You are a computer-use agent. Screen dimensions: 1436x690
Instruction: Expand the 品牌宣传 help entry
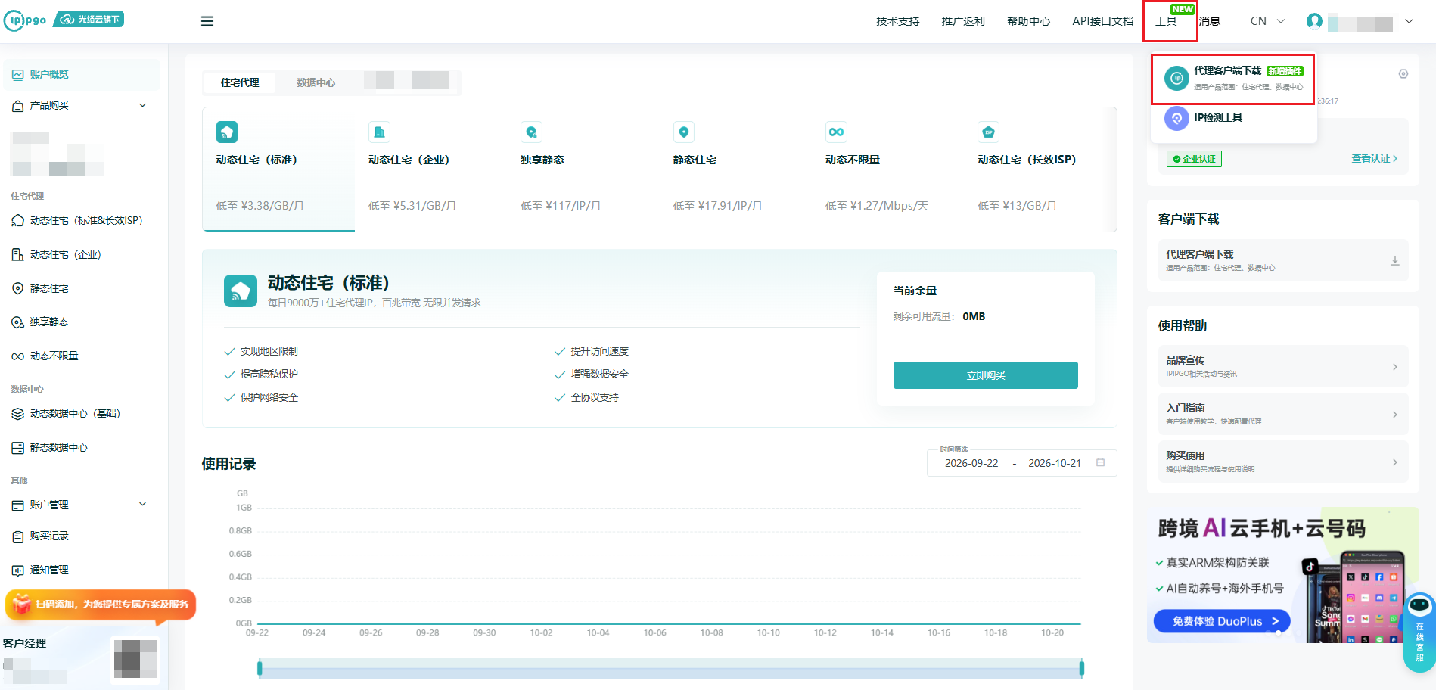click(1283, 366)
